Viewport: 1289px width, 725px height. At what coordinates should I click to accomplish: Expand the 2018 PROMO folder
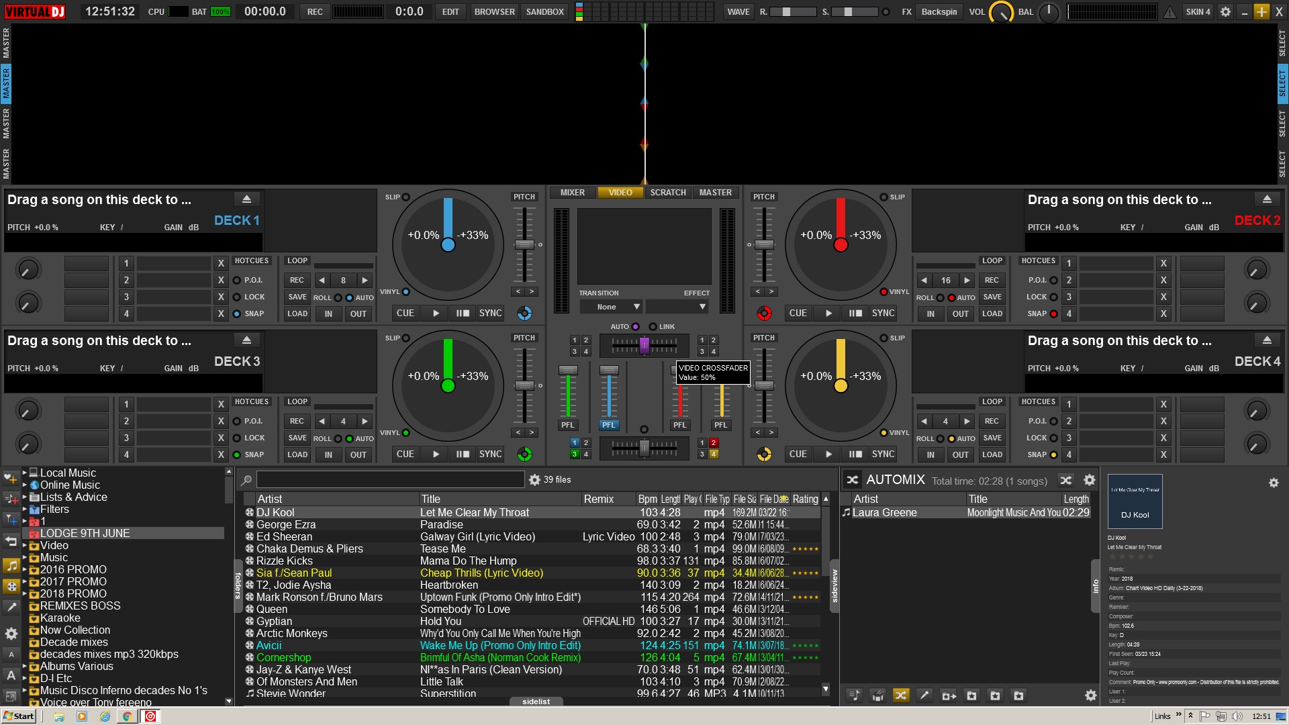(x=25, y=594)
